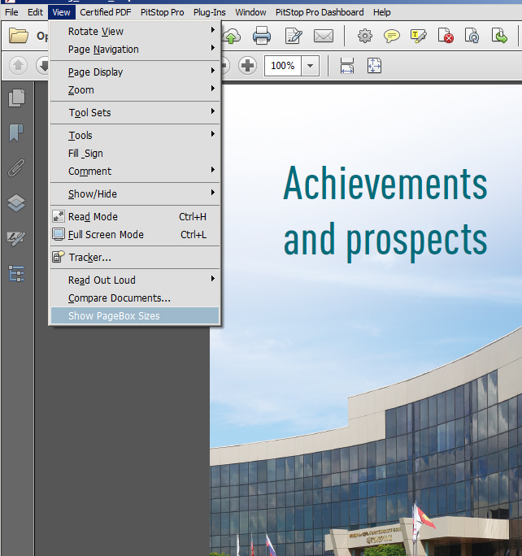Click the envelope email icon
Image resolution: width=522 pixels, height=556 pixels.
coord(324,36)
